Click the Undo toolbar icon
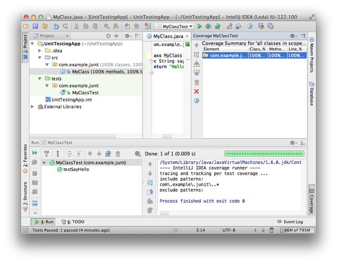The width and height of the screenshot is (337, 263). 56,26
